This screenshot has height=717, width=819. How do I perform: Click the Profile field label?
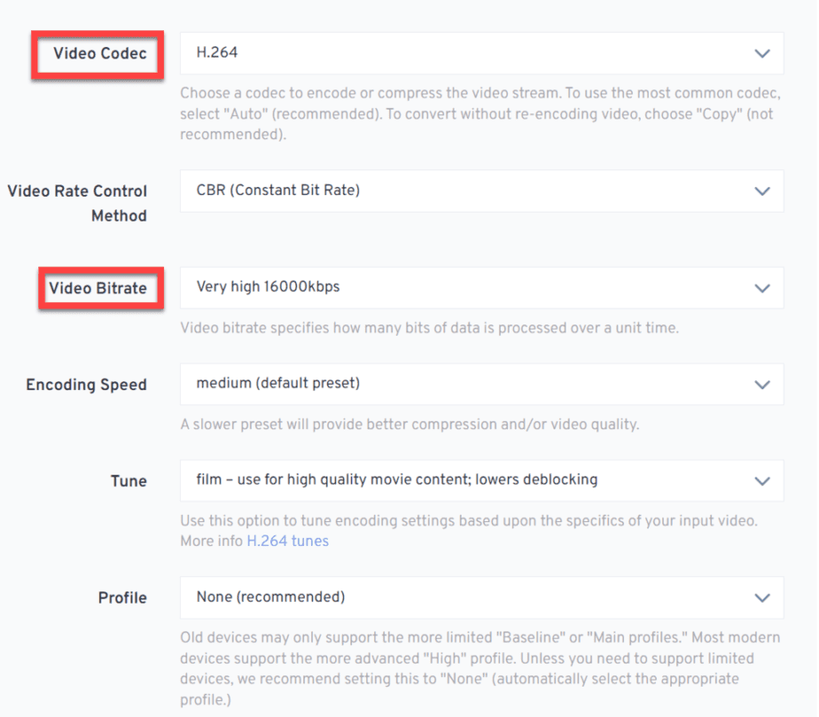[122, 597]
